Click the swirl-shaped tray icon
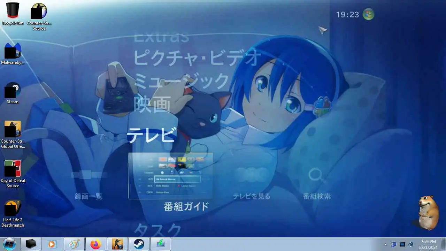 [411, 244]
